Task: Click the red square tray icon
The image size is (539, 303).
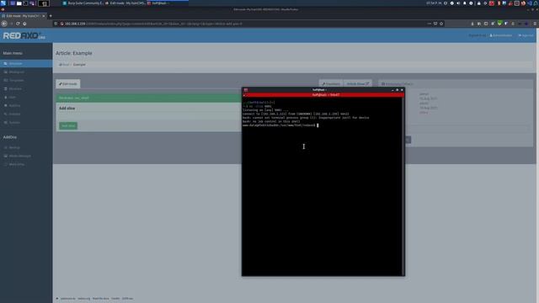Action: coord(492,3)
